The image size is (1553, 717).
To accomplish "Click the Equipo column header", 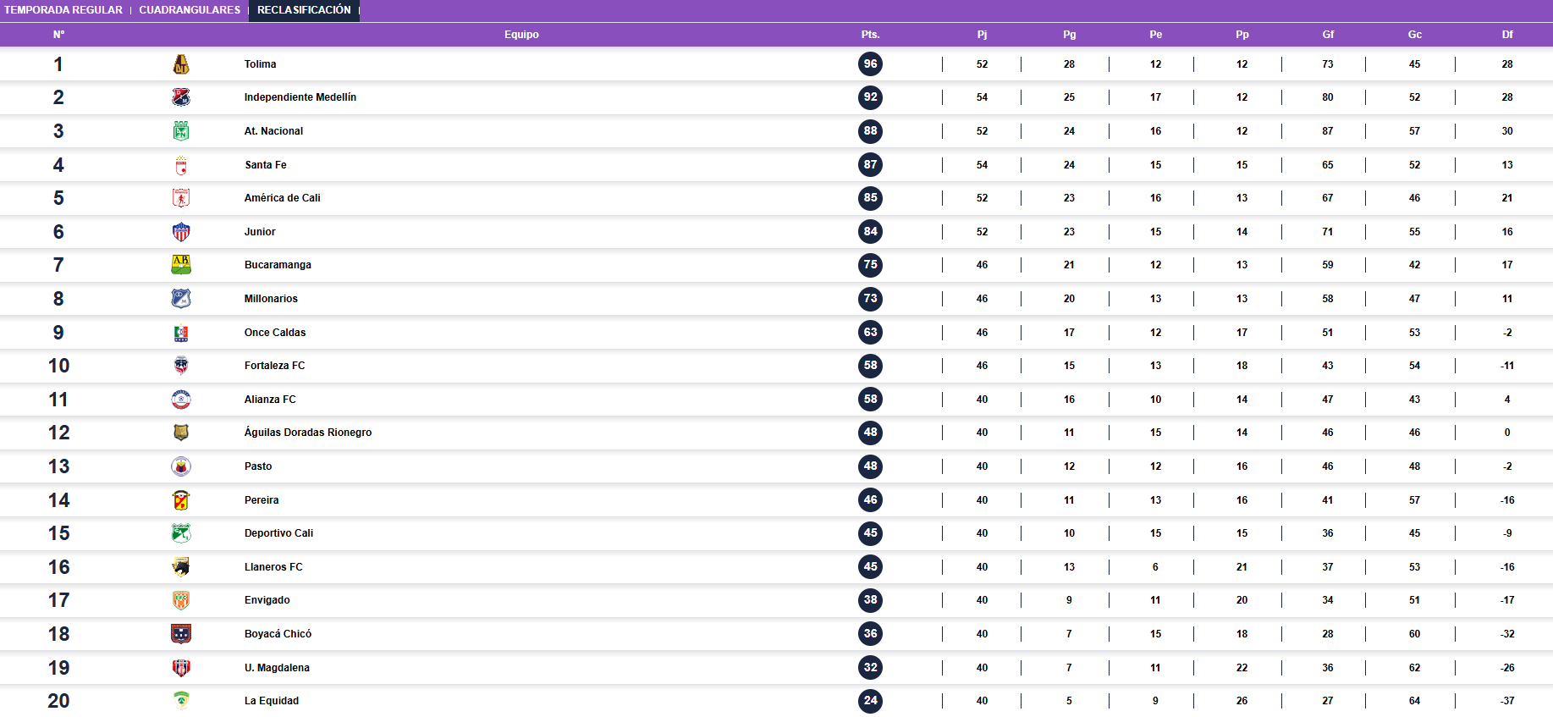I will click(521, 35).
